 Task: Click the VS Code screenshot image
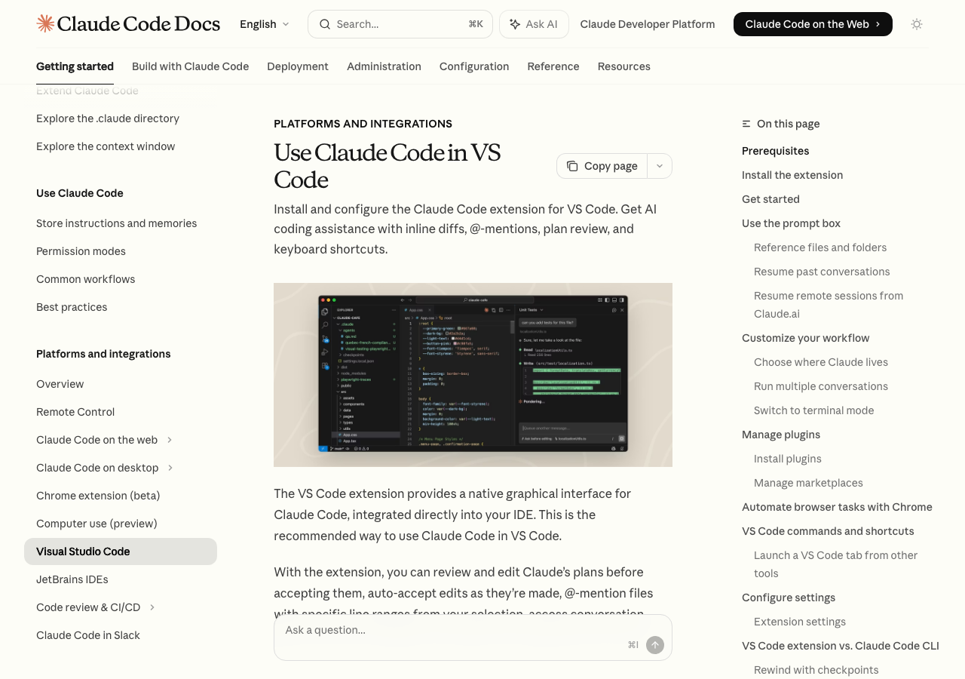tap(473, 375)
